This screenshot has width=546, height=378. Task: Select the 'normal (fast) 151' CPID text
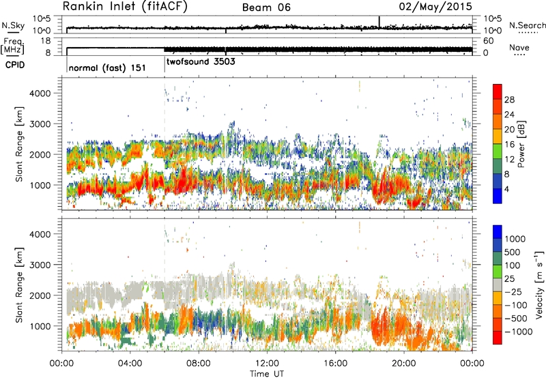tap(107, 68)
